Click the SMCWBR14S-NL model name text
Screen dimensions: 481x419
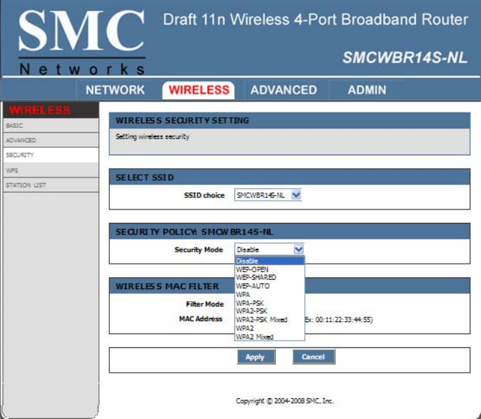405,58
